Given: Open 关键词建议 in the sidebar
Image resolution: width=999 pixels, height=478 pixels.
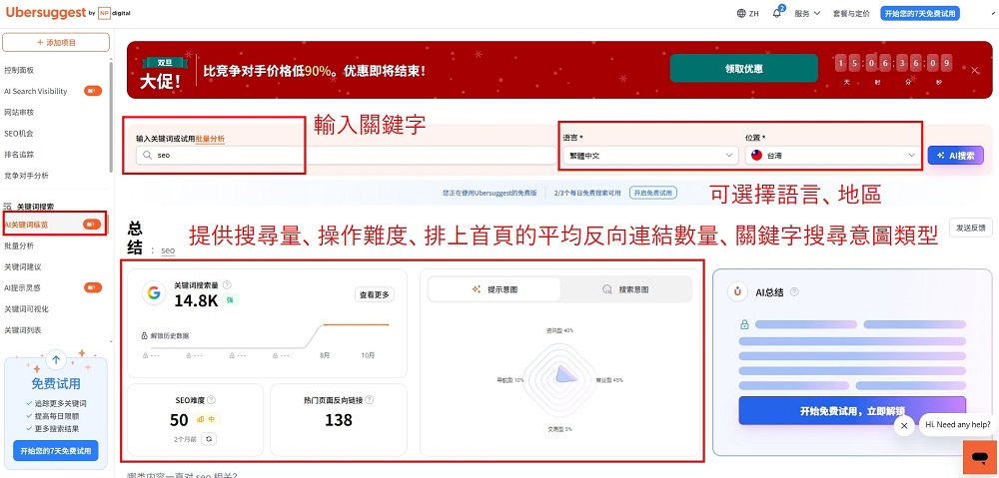Looking at the screenshot, I should [23, 266].
